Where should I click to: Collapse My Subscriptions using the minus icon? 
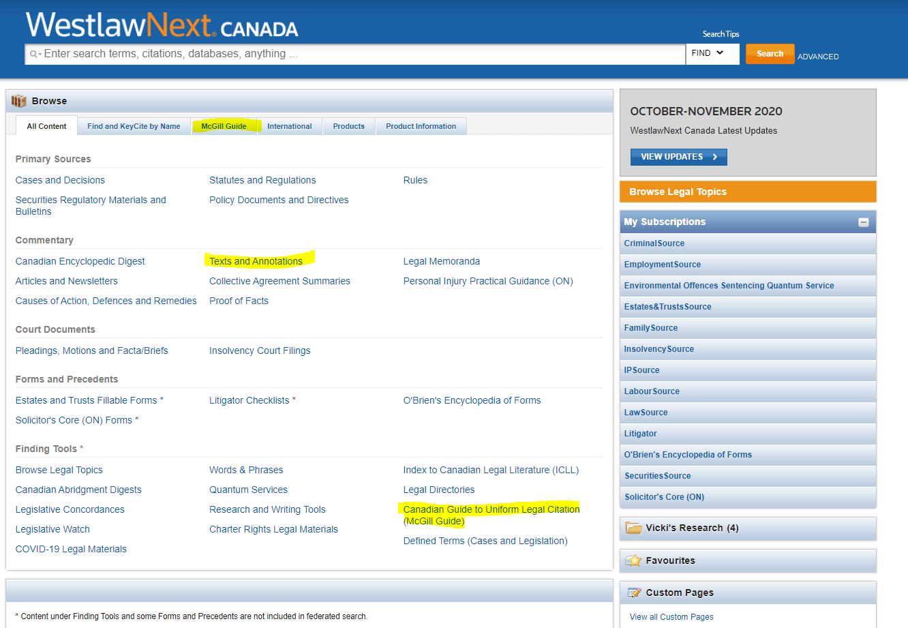(864, 222)
